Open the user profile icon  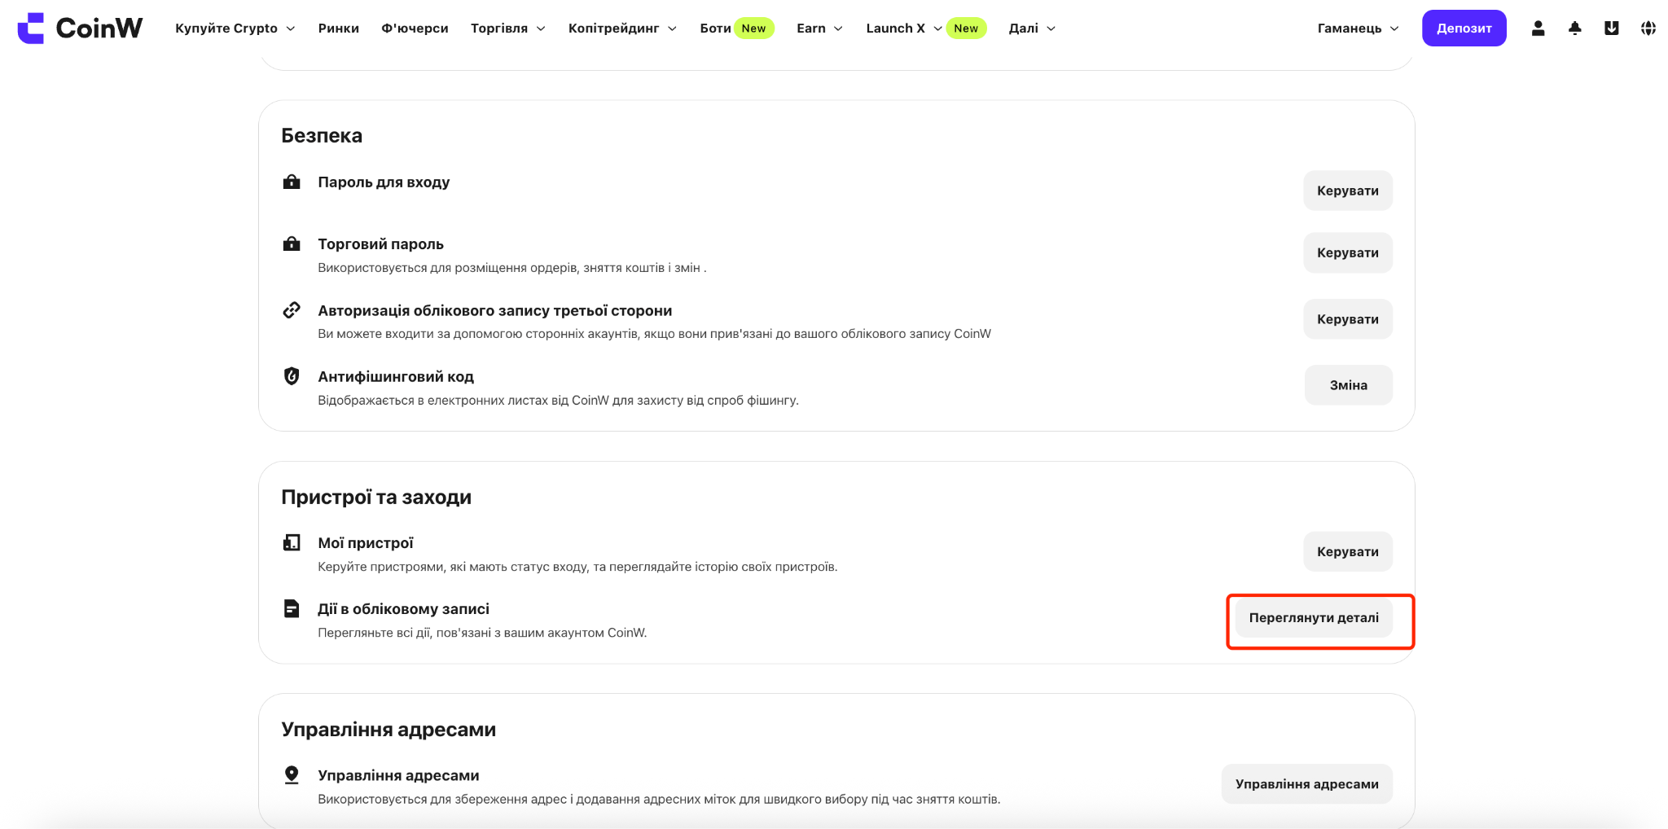(1538, 28)
